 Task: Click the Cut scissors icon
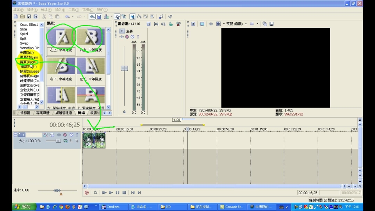click(x=44, y=16)
